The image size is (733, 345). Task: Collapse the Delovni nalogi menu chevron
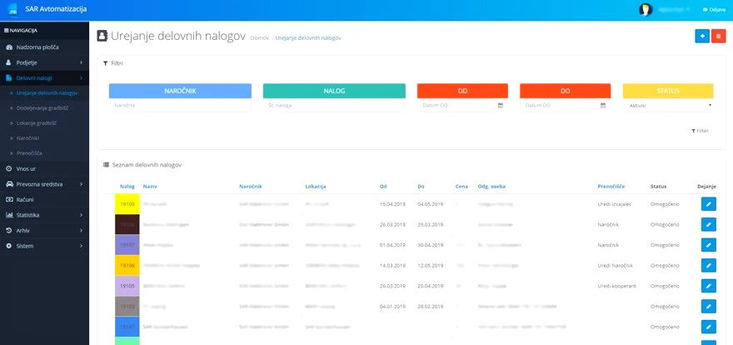click(x=82, y=78)
